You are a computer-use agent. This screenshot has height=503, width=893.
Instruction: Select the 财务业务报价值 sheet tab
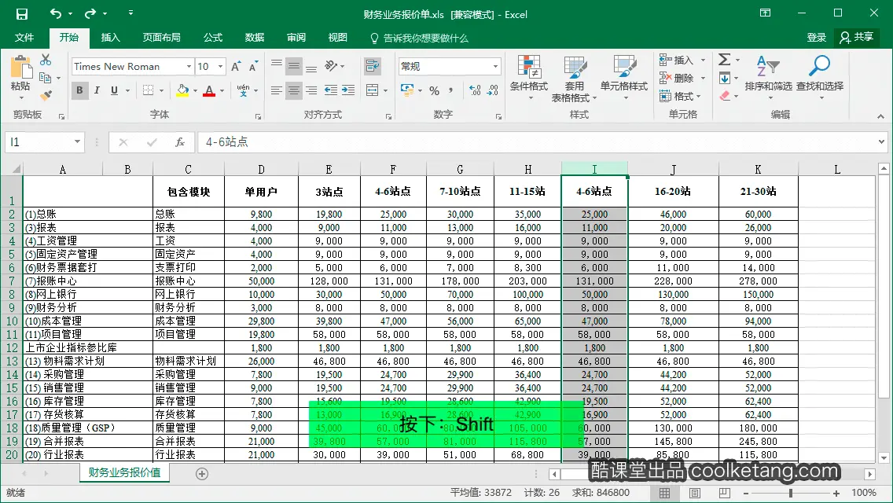pyautogui.click(x=125, y=473)
